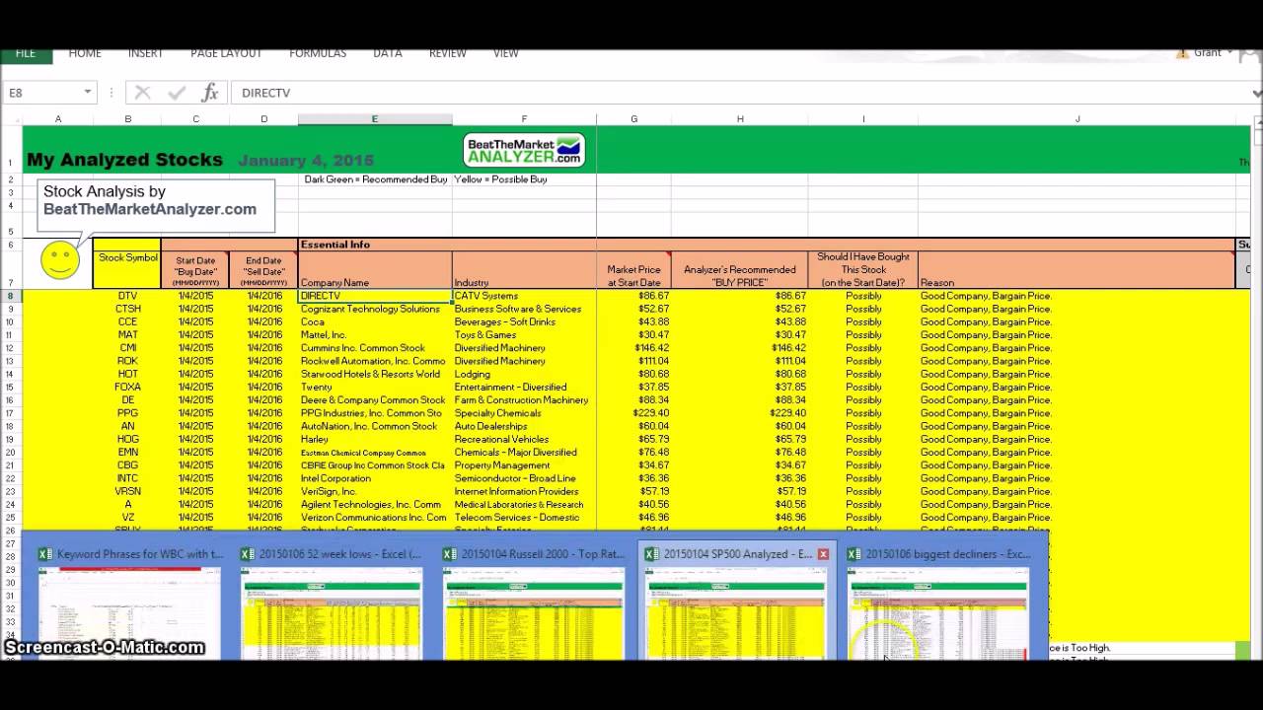The width and height of the screenshot is (1263, 710).
Task: Select the CTSH stock symbol cell
Action: tap(127, 309)
